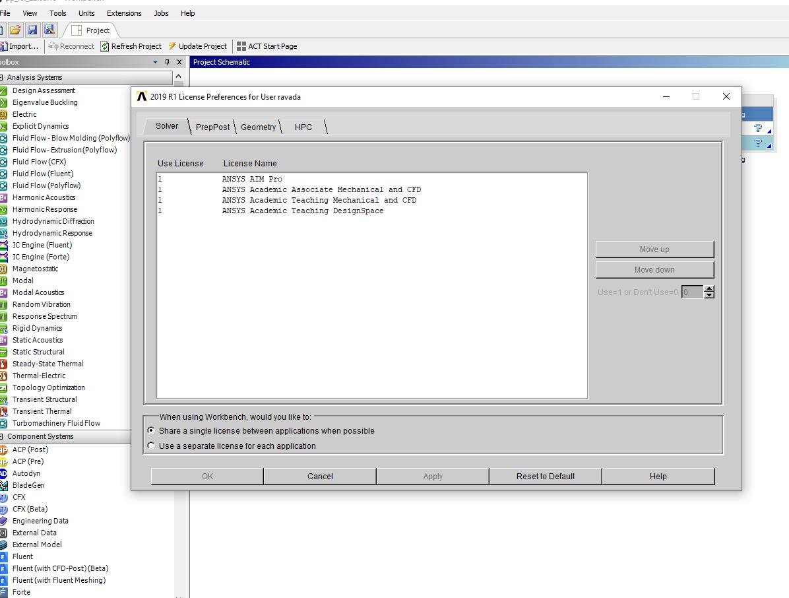Close the Toolbox panel
The image size is (789, 598).
179,62
